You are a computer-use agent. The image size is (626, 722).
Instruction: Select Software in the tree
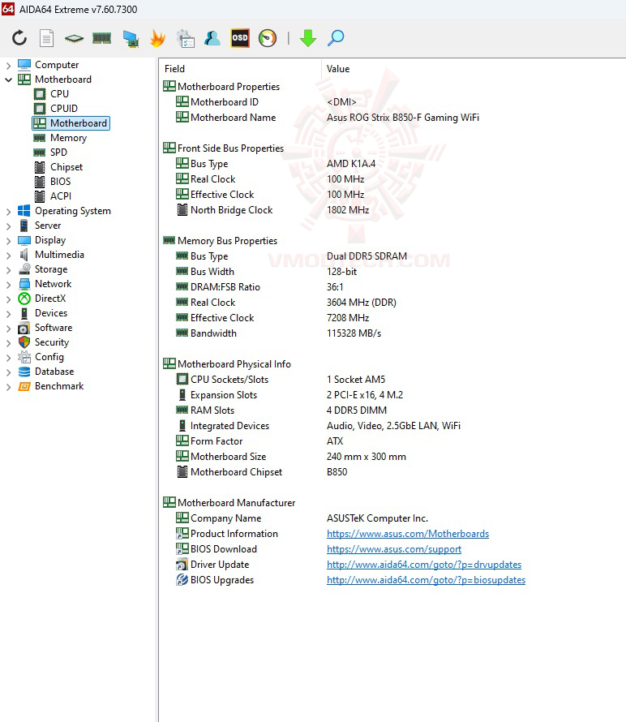(54, 328)
